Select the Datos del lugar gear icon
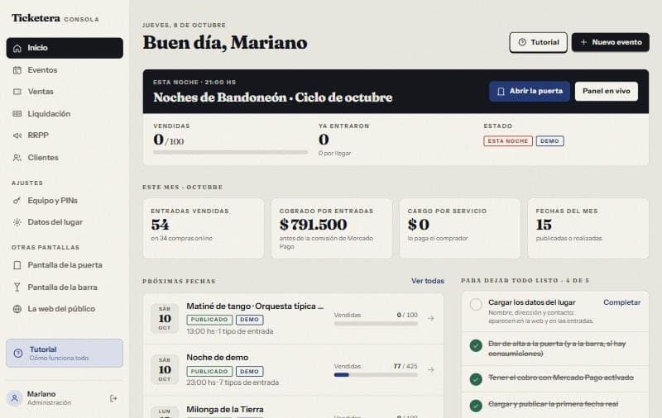The height and width of the screenshot is (418, 662). click(x=17, y=222)
